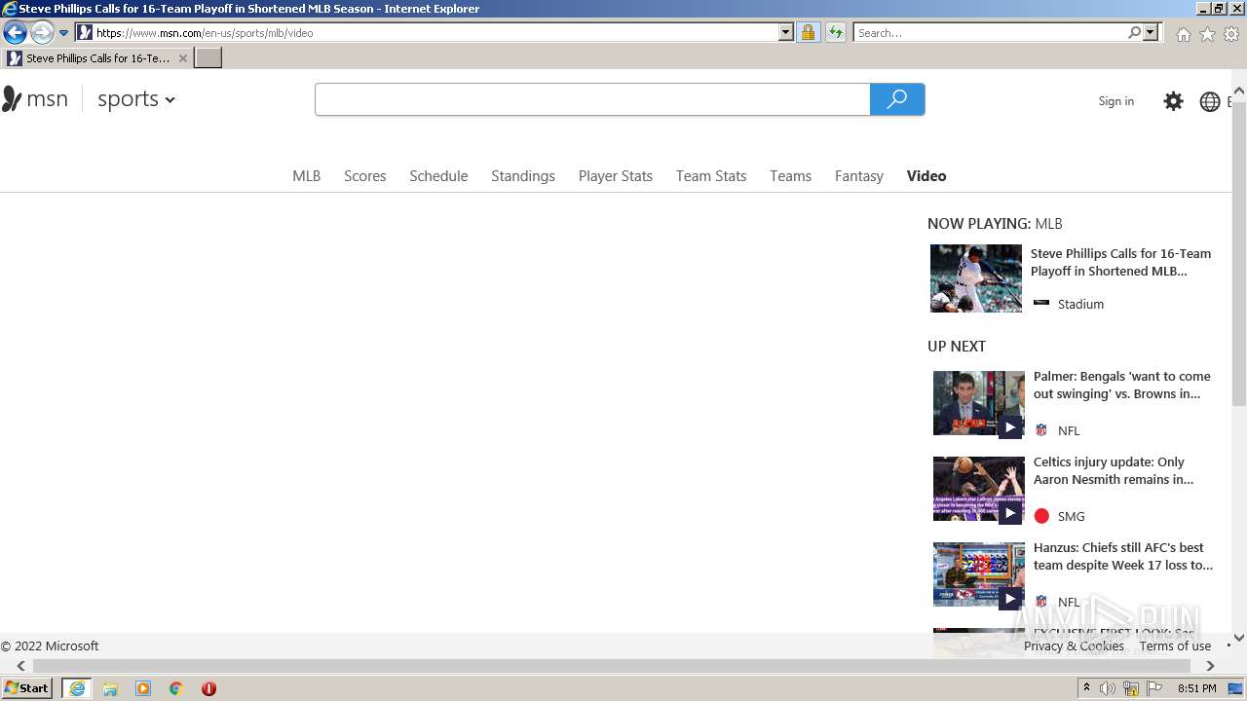Click the security lock icon
The width and height of the screenshot is (1247, 701).
(x=808, y=32)
